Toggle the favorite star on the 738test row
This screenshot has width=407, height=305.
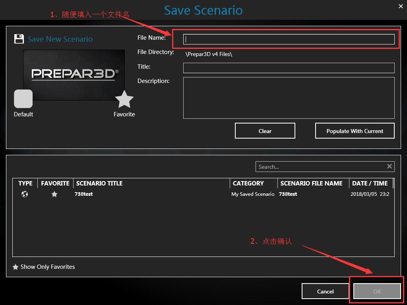coord(54,194)
